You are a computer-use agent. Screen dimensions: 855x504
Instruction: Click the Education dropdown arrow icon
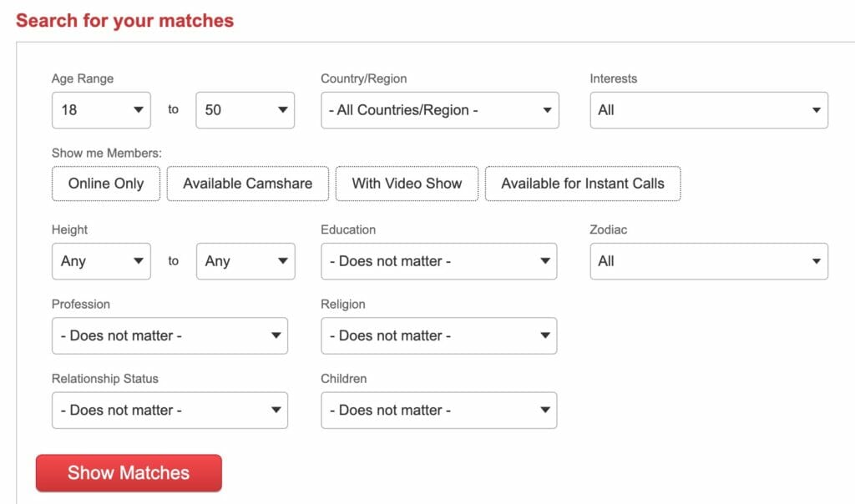[x=544, y=261]
